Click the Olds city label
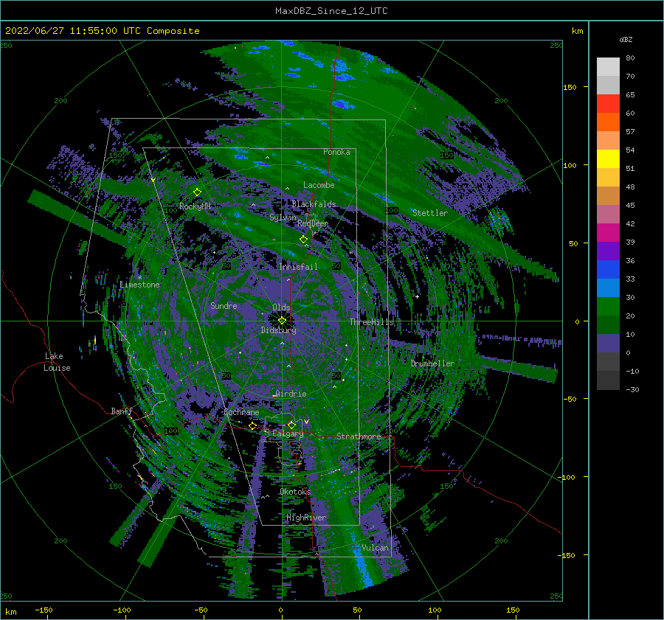 [x=281, y=307]
